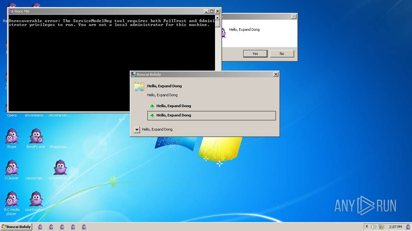Click the network icon in the system tray
Image resolution: width=412 pixels, height=231 pixels.
pos(381,227)
